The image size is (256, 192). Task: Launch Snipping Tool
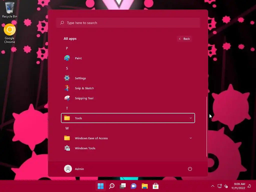[128, 98]
